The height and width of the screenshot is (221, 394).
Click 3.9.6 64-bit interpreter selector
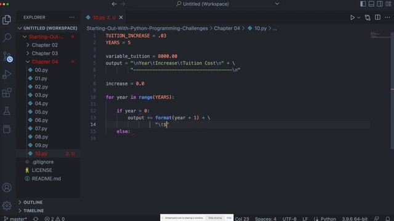[355, 219]
